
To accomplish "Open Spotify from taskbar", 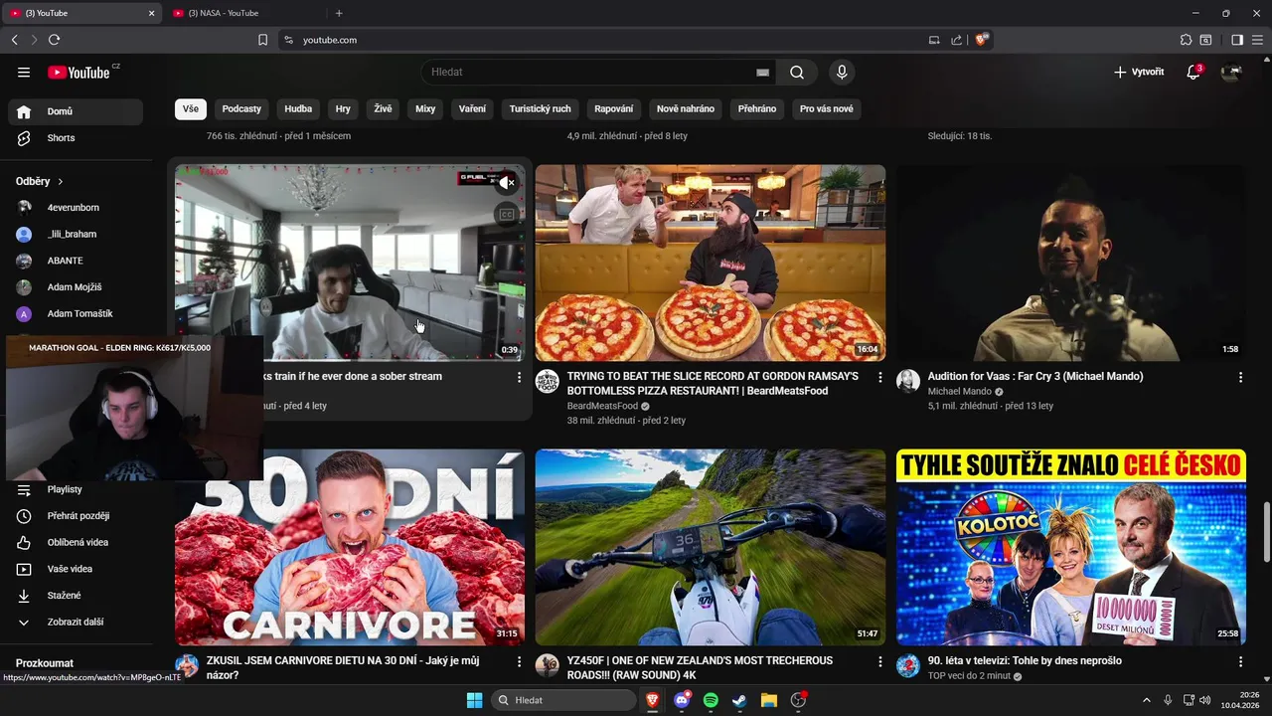I will click(711, 700).
